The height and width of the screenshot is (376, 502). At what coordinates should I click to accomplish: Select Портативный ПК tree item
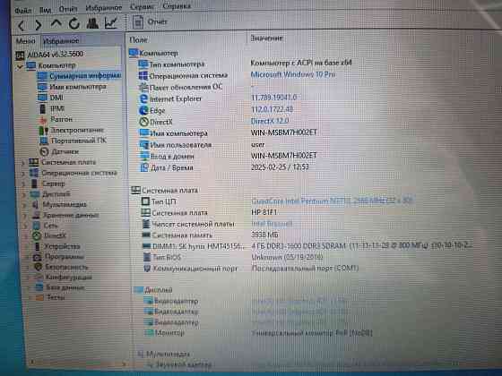coord(73,141)
